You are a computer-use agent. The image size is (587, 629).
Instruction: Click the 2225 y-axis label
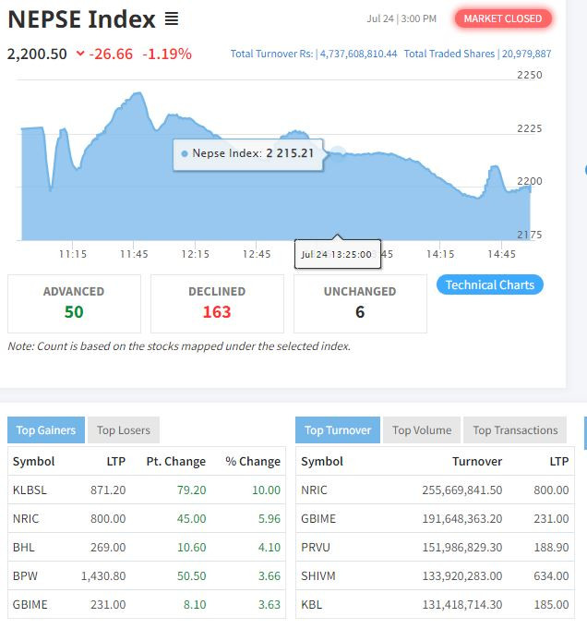point(529,128)
